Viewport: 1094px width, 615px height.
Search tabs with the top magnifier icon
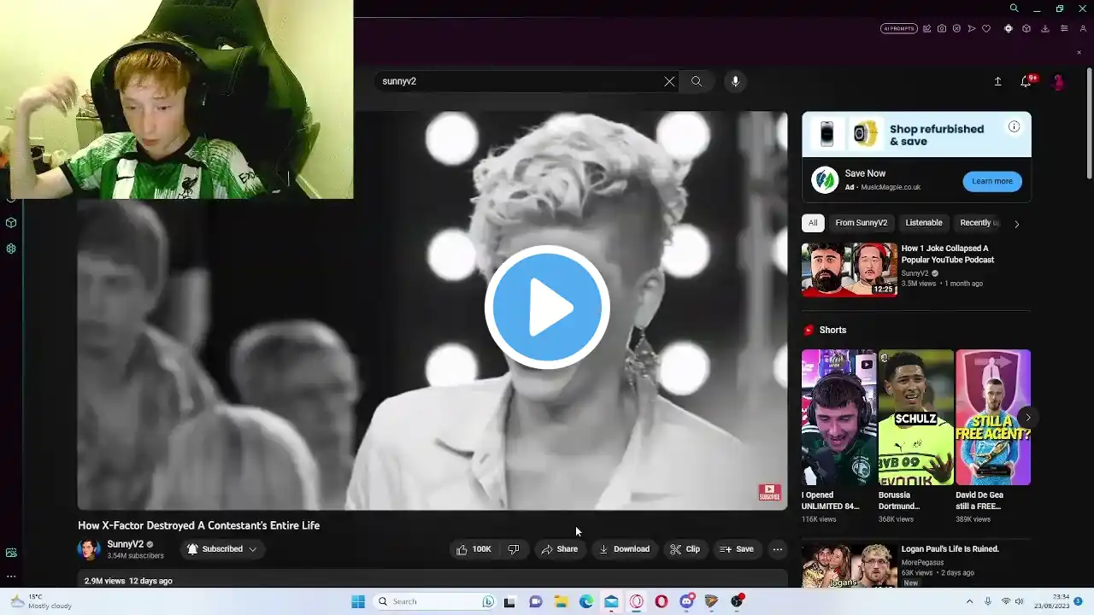pos(1015,9)
